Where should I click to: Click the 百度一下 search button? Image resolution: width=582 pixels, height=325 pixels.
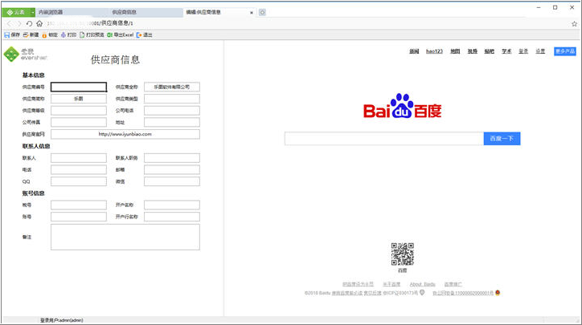point(502,139)
